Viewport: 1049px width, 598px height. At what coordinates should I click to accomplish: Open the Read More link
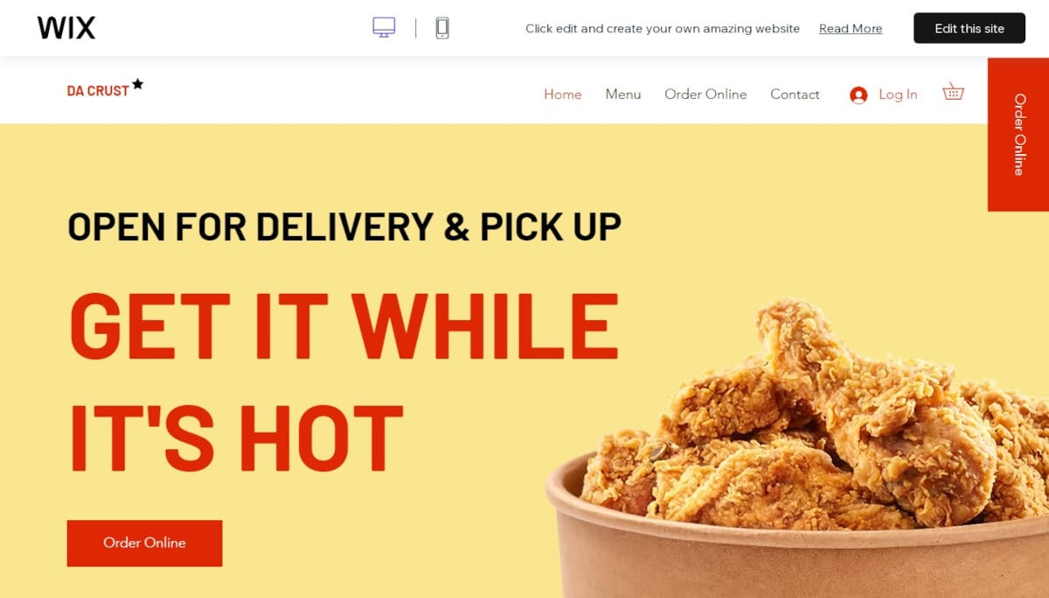[851, 29]
